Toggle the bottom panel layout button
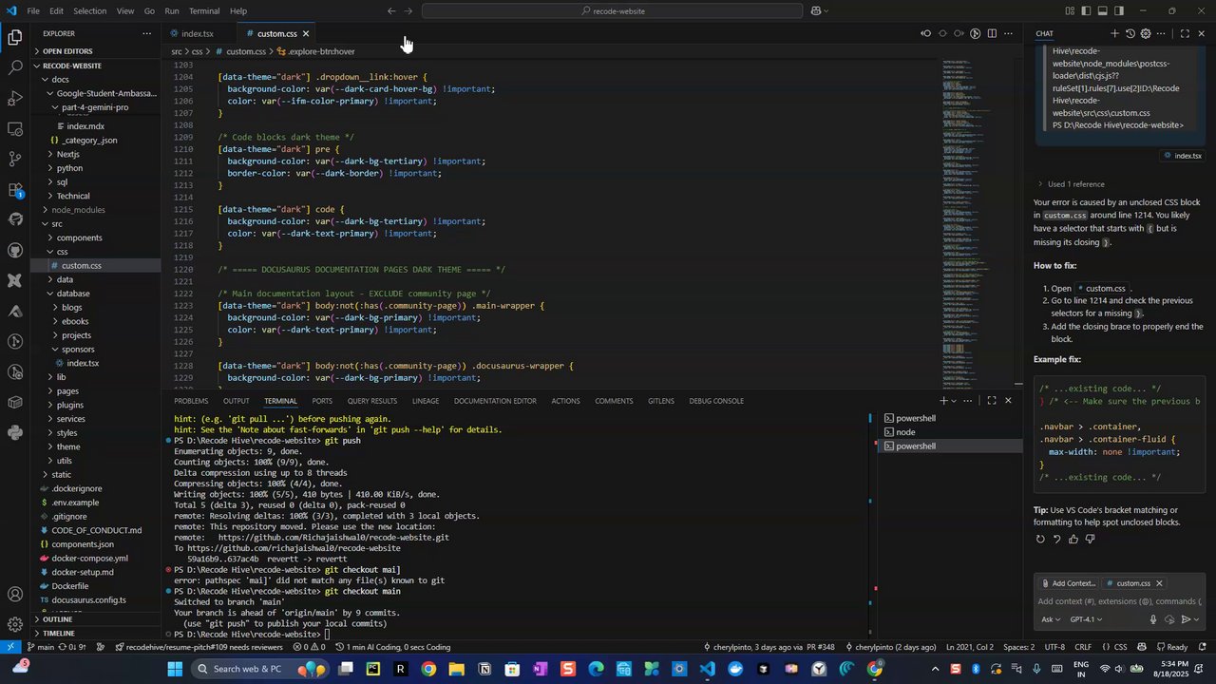1216x684 pixels. tap(1103, 11)
